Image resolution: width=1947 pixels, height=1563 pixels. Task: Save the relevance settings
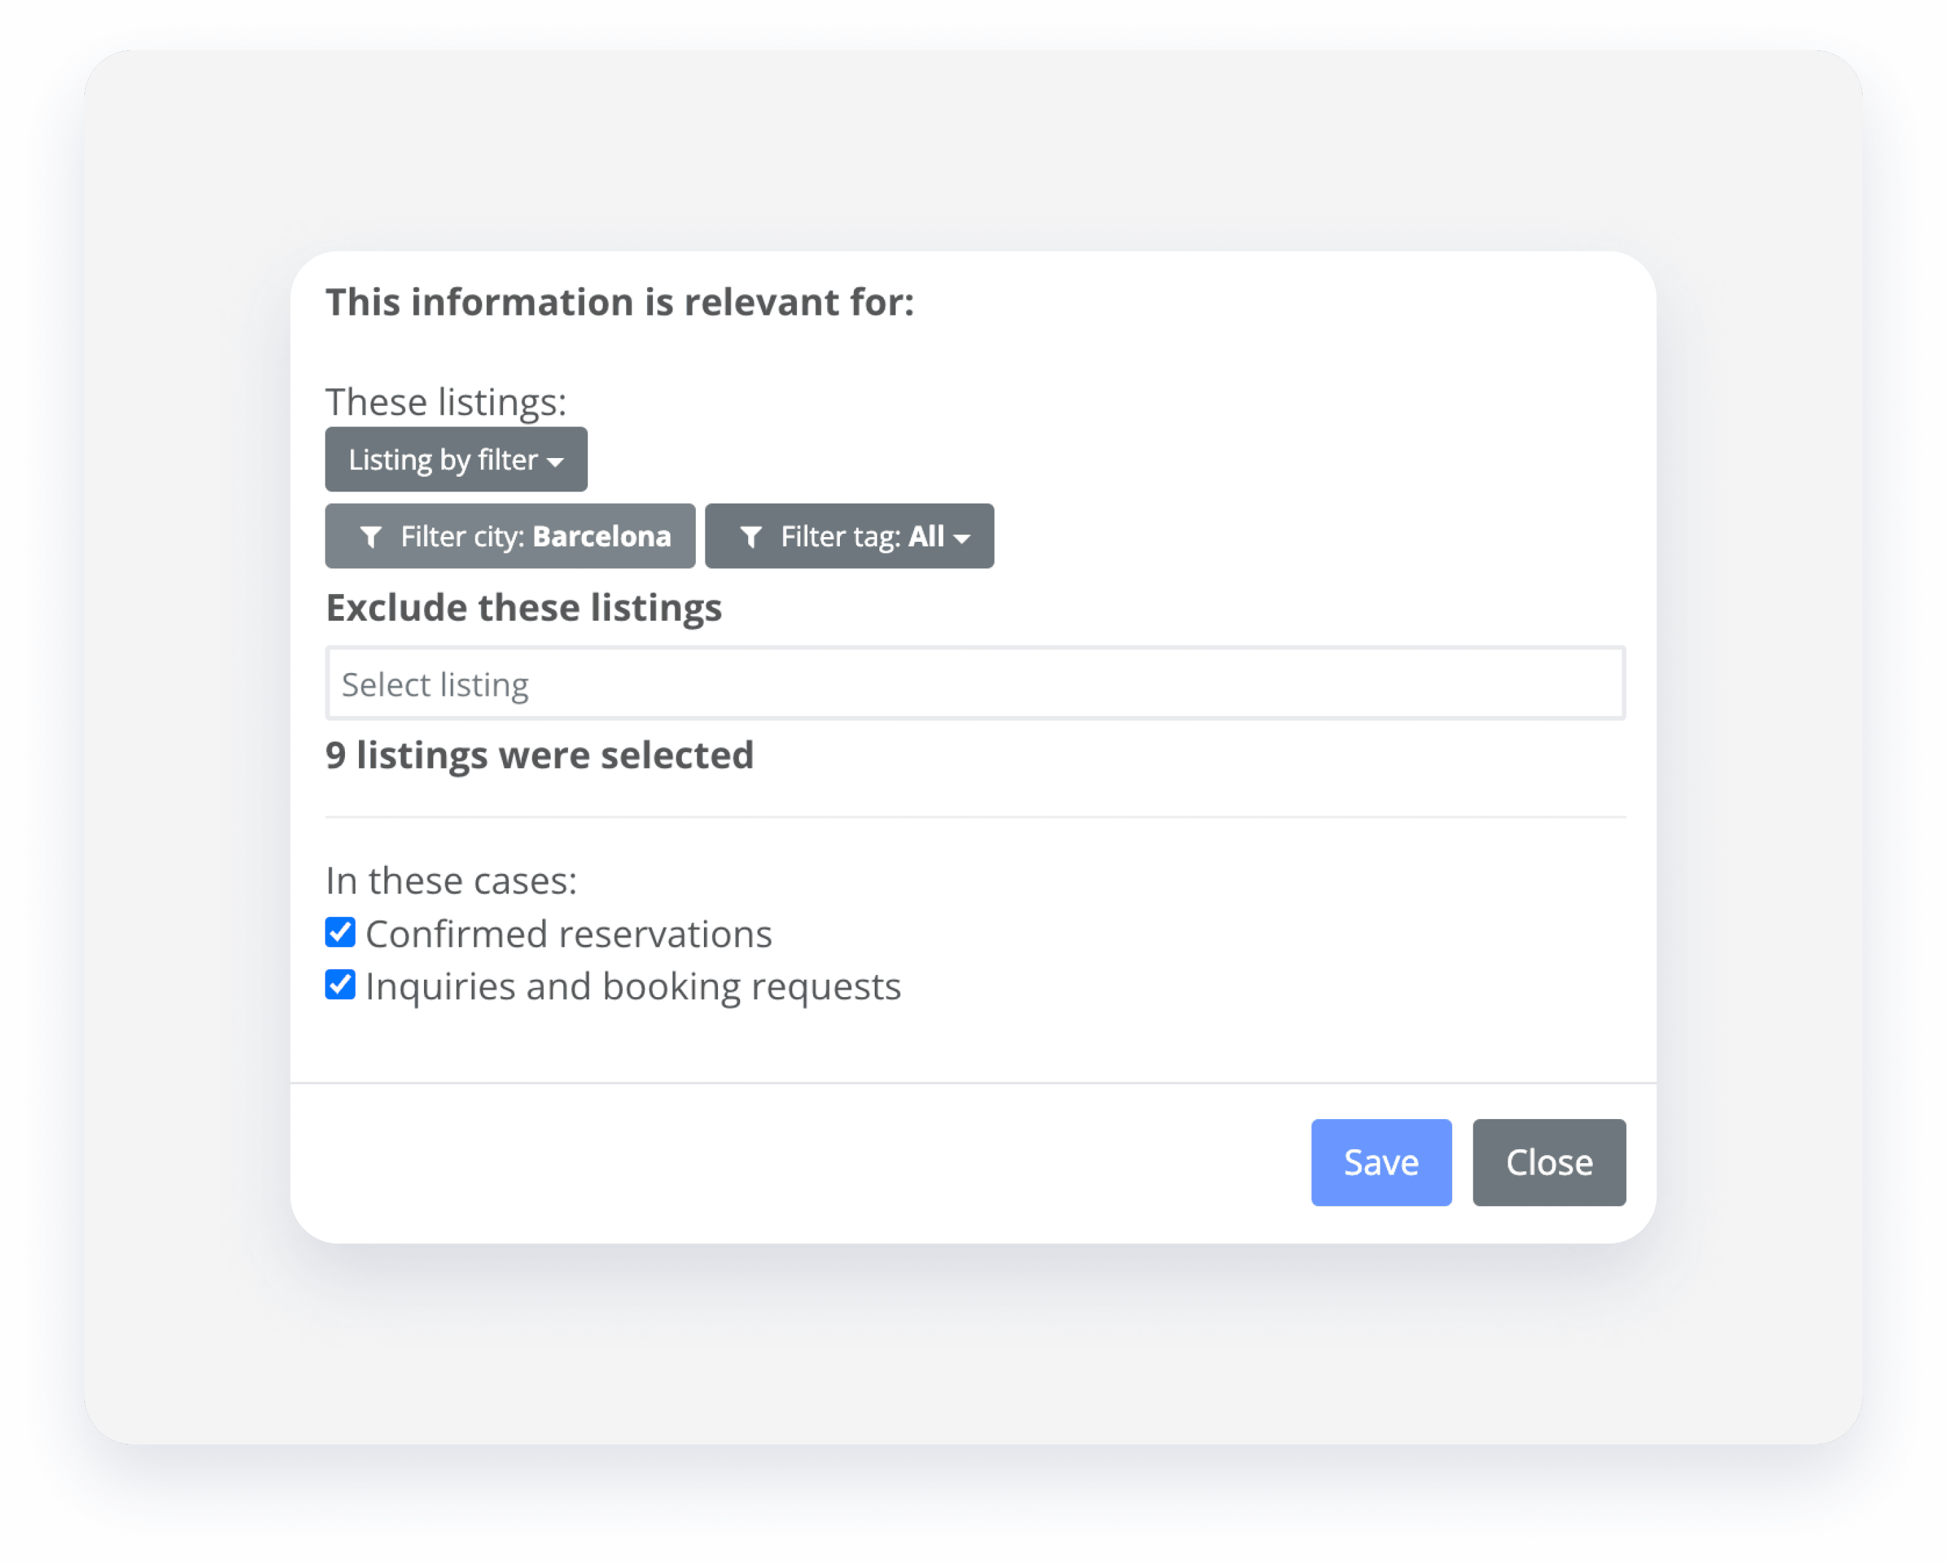coord(1380,1162)
